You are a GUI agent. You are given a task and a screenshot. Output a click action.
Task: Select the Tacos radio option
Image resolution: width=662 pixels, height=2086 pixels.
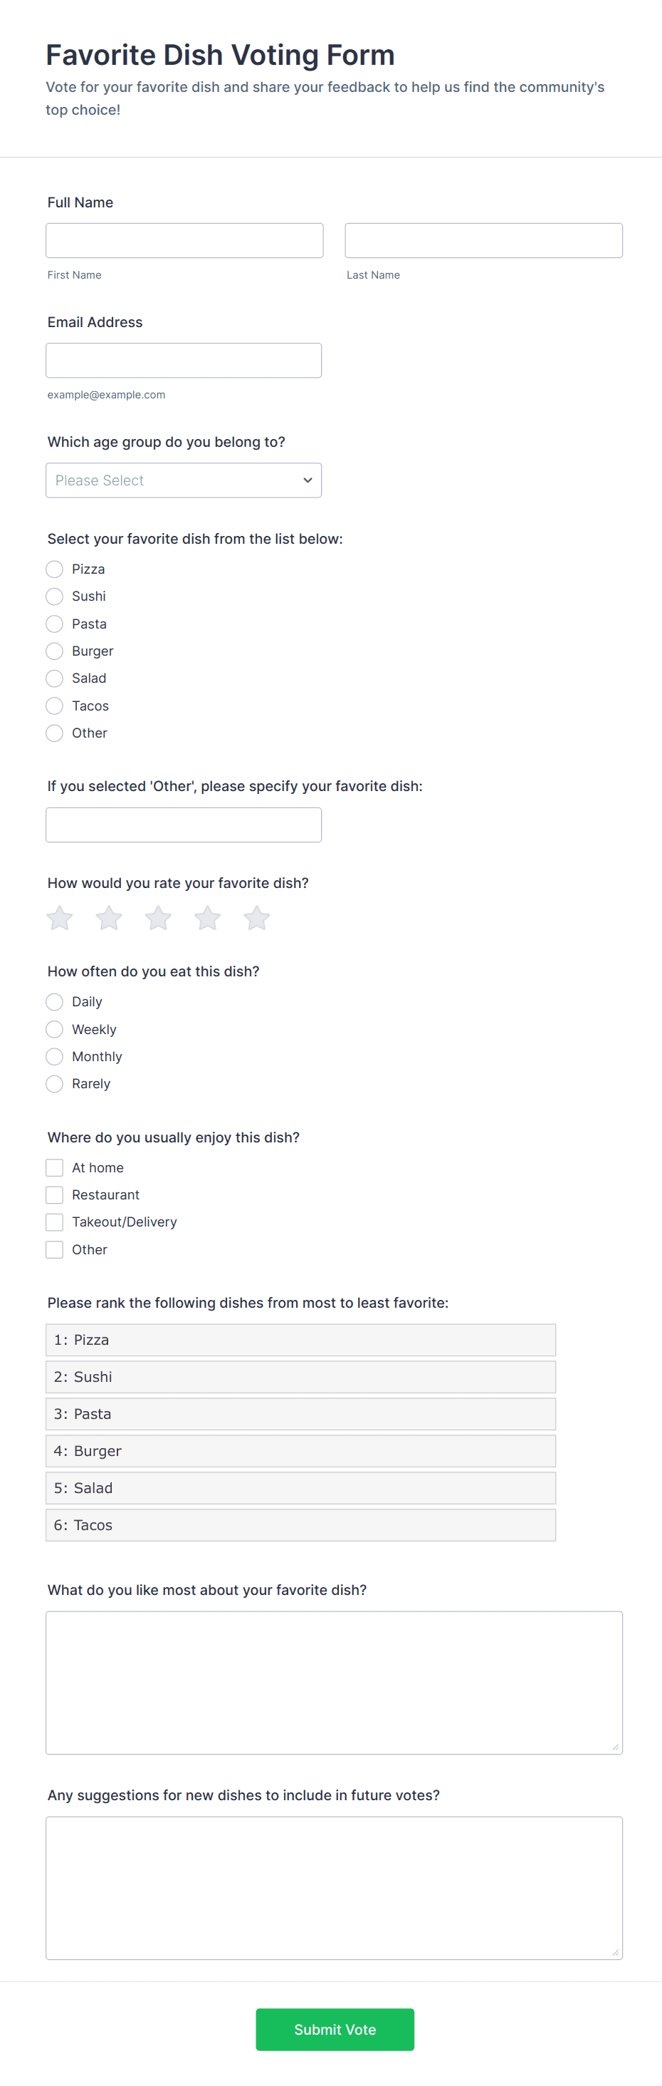55,706
